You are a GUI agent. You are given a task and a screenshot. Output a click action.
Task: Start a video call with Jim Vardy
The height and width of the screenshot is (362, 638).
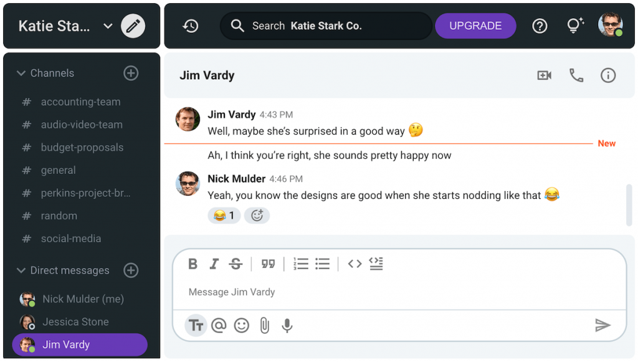544,75
